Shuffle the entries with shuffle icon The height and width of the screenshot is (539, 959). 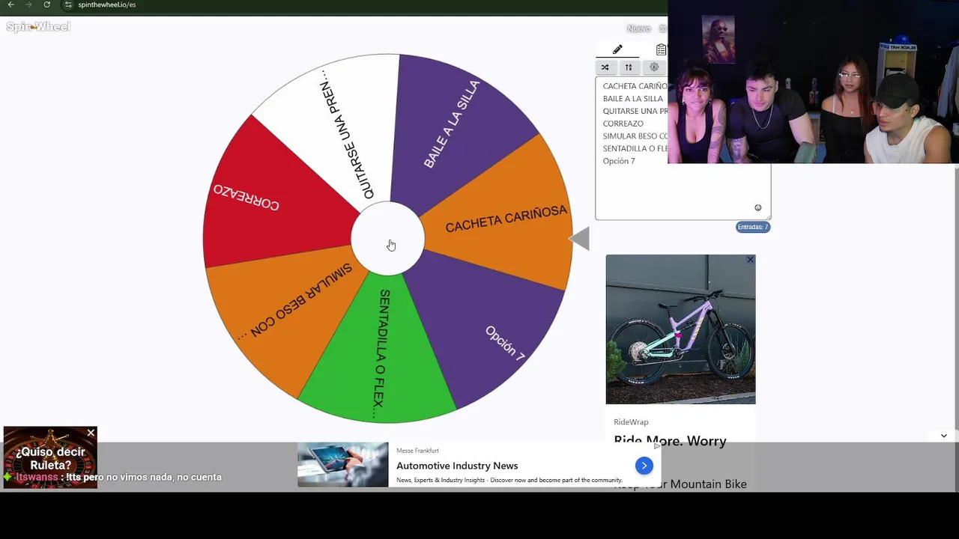605,67
